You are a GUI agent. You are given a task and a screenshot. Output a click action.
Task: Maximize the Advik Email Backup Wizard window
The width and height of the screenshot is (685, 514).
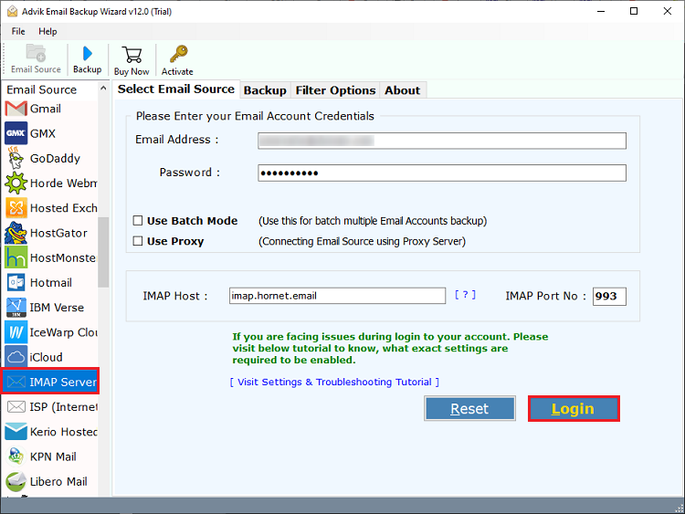pos(634,11)
